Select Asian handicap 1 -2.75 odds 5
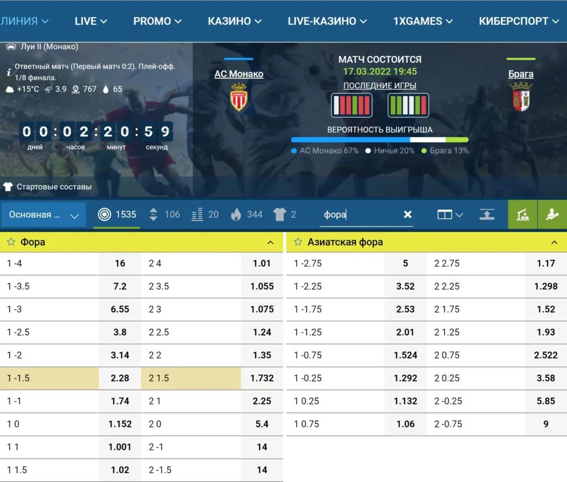567x482 pixels. coord(405,264)
